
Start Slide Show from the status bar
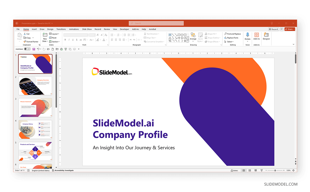[261, 170]
